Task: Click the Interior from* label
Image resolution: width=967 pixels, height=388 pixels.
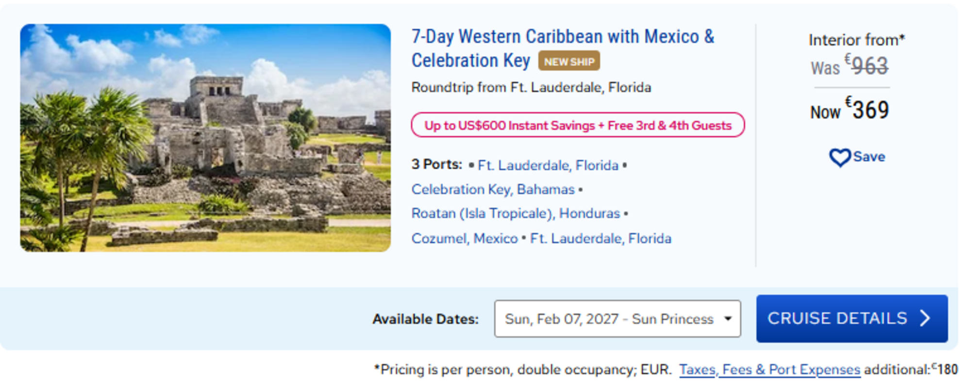Action: pyautogui.click(x=857, y=40)
